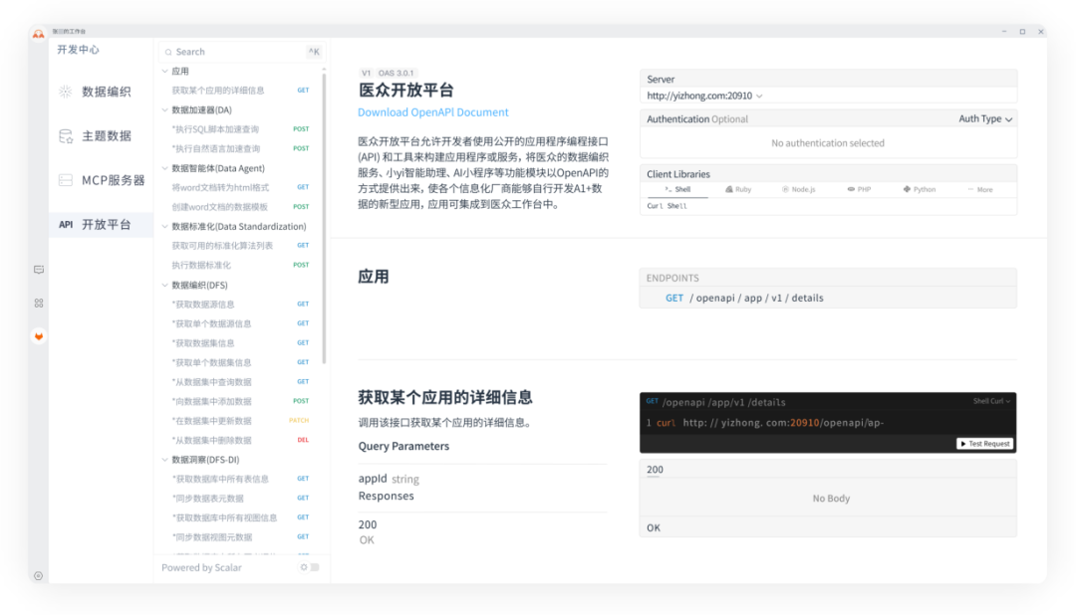This screenshot has height=615, width=1076.
Task: Collapse the 数据标准化(Data Standardization) section
Action: [164, 226]
